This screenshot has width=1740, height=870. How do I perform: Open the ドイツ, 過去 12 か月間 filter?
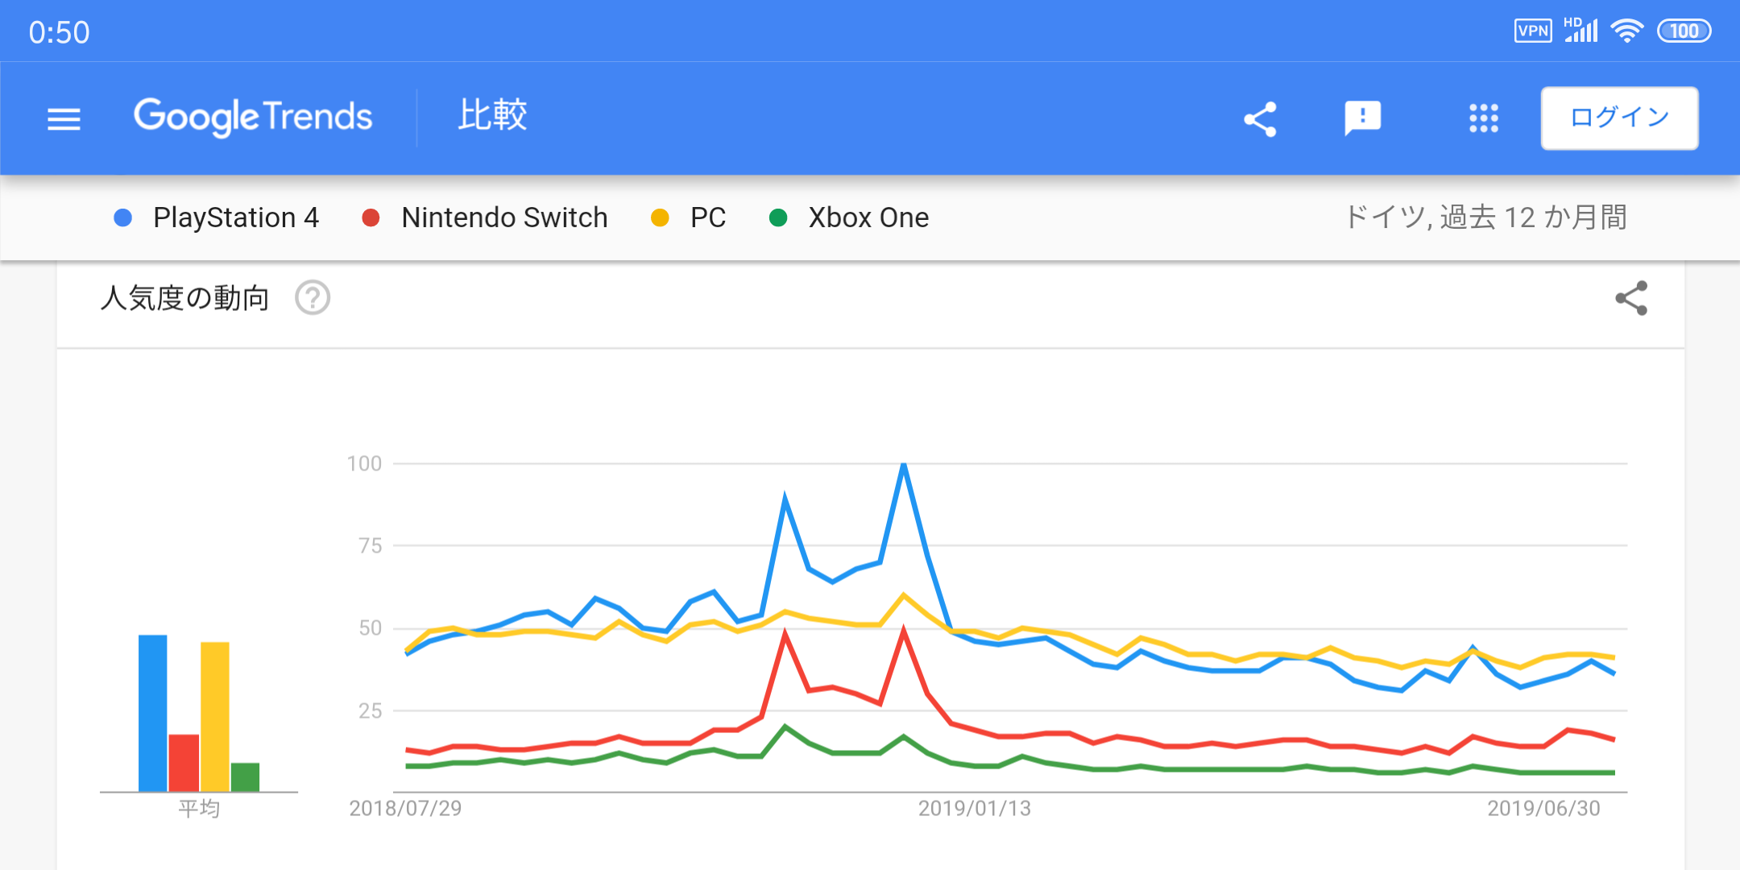[1485, 217]
